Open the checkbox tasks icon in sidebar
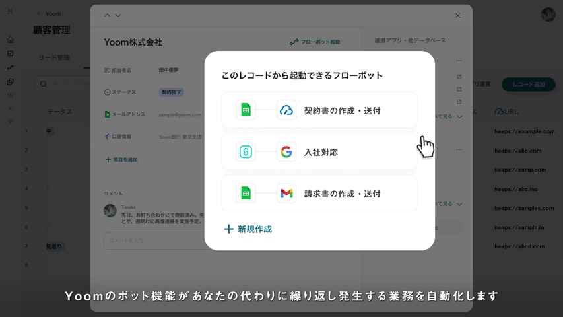 click(10, 53)
